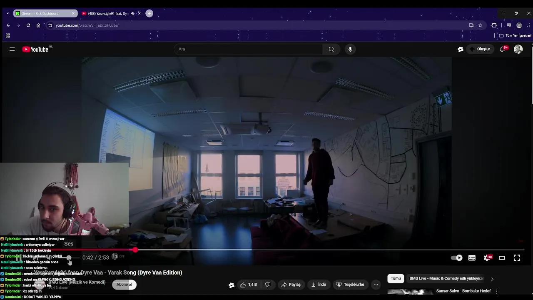
Task: Show next filter chips with arrow
Action: click(492, 279)
